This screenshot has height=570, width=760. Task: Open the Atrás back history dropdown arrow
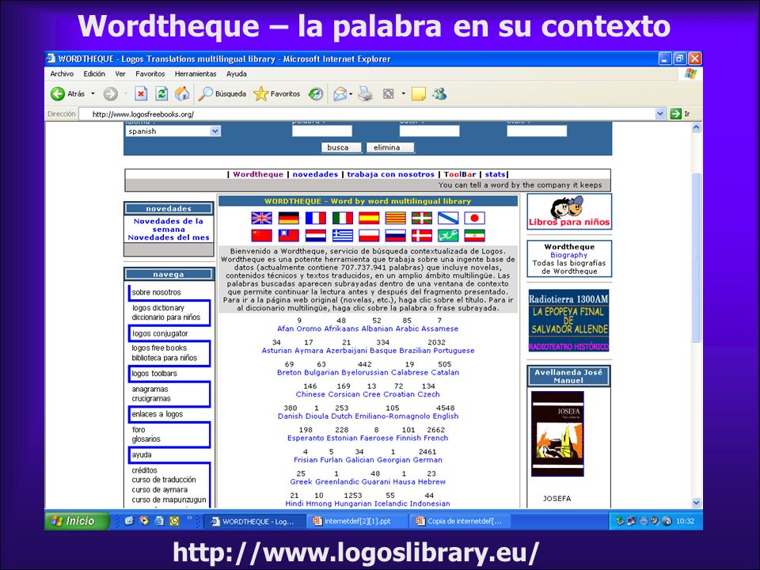(93, 93)
